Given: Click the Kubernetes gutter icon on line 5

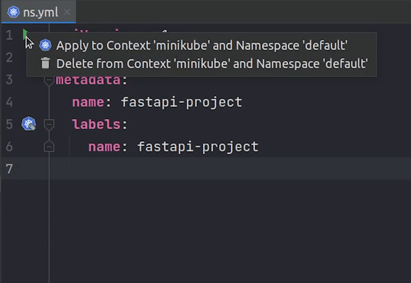Looking at the screenshot, I should (28, 124).
